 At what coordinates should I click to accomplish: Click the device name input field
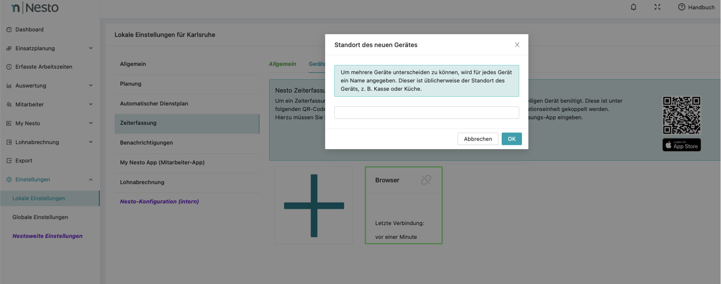coord(426,113)
